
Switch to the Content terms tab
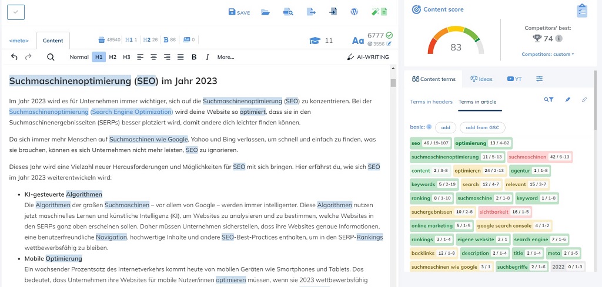(433, 79)
